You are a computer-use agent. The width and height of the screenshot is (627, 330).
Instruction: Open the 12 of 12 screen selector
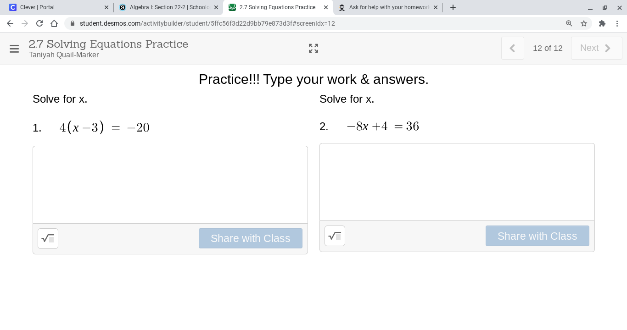(x=548, y=48)
